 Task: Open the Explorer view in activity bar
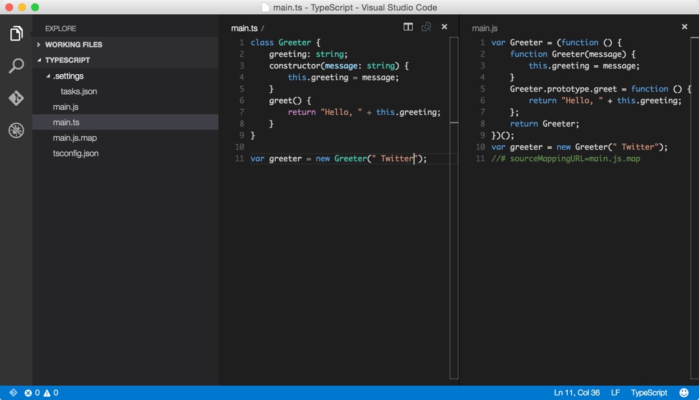point(16,34)
